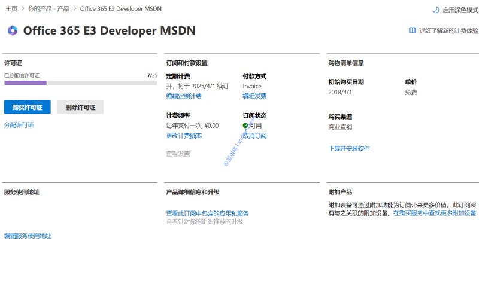
Task: Click the green subscription status check icon
Action: point(245,126)
